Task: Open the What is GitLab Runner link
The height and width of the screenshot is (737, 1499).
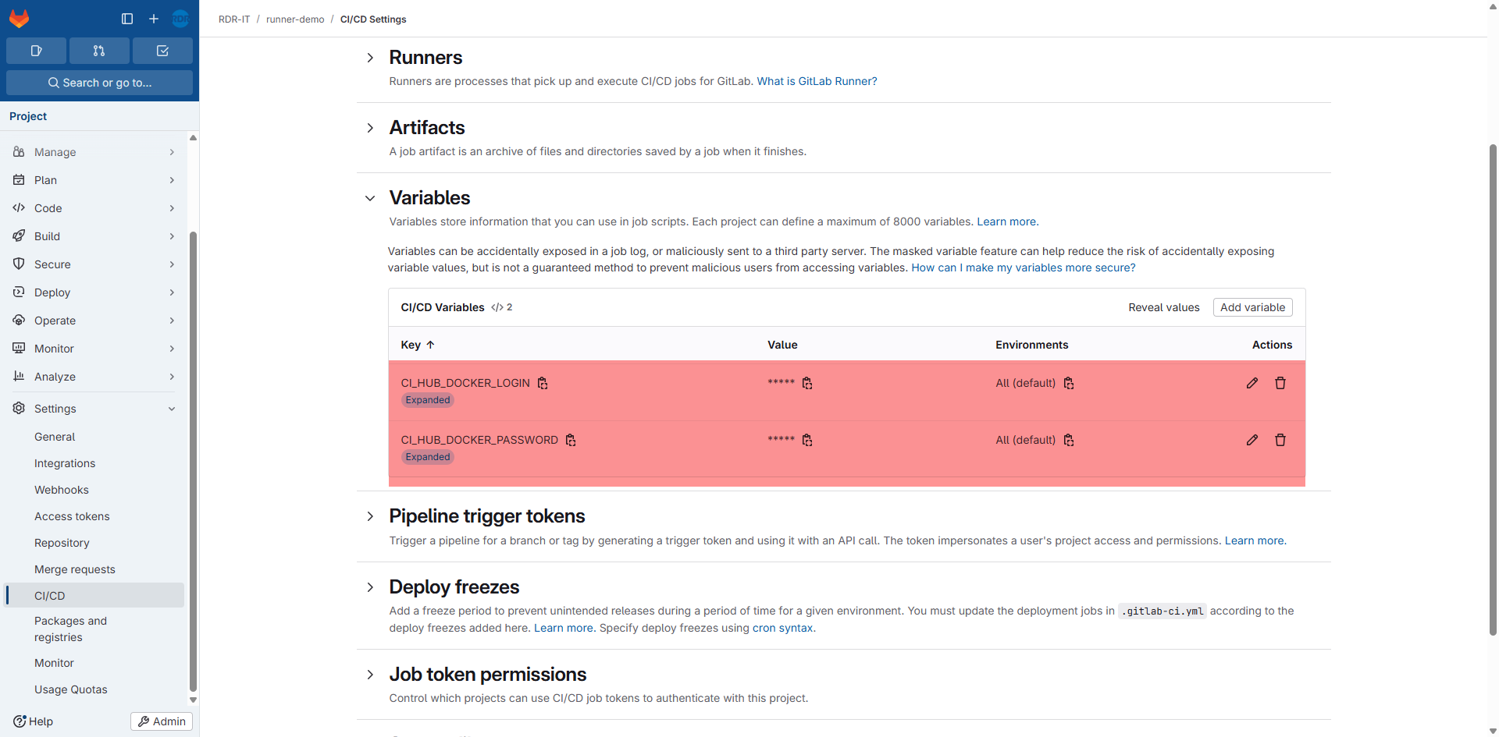Action: coord(817,81)
